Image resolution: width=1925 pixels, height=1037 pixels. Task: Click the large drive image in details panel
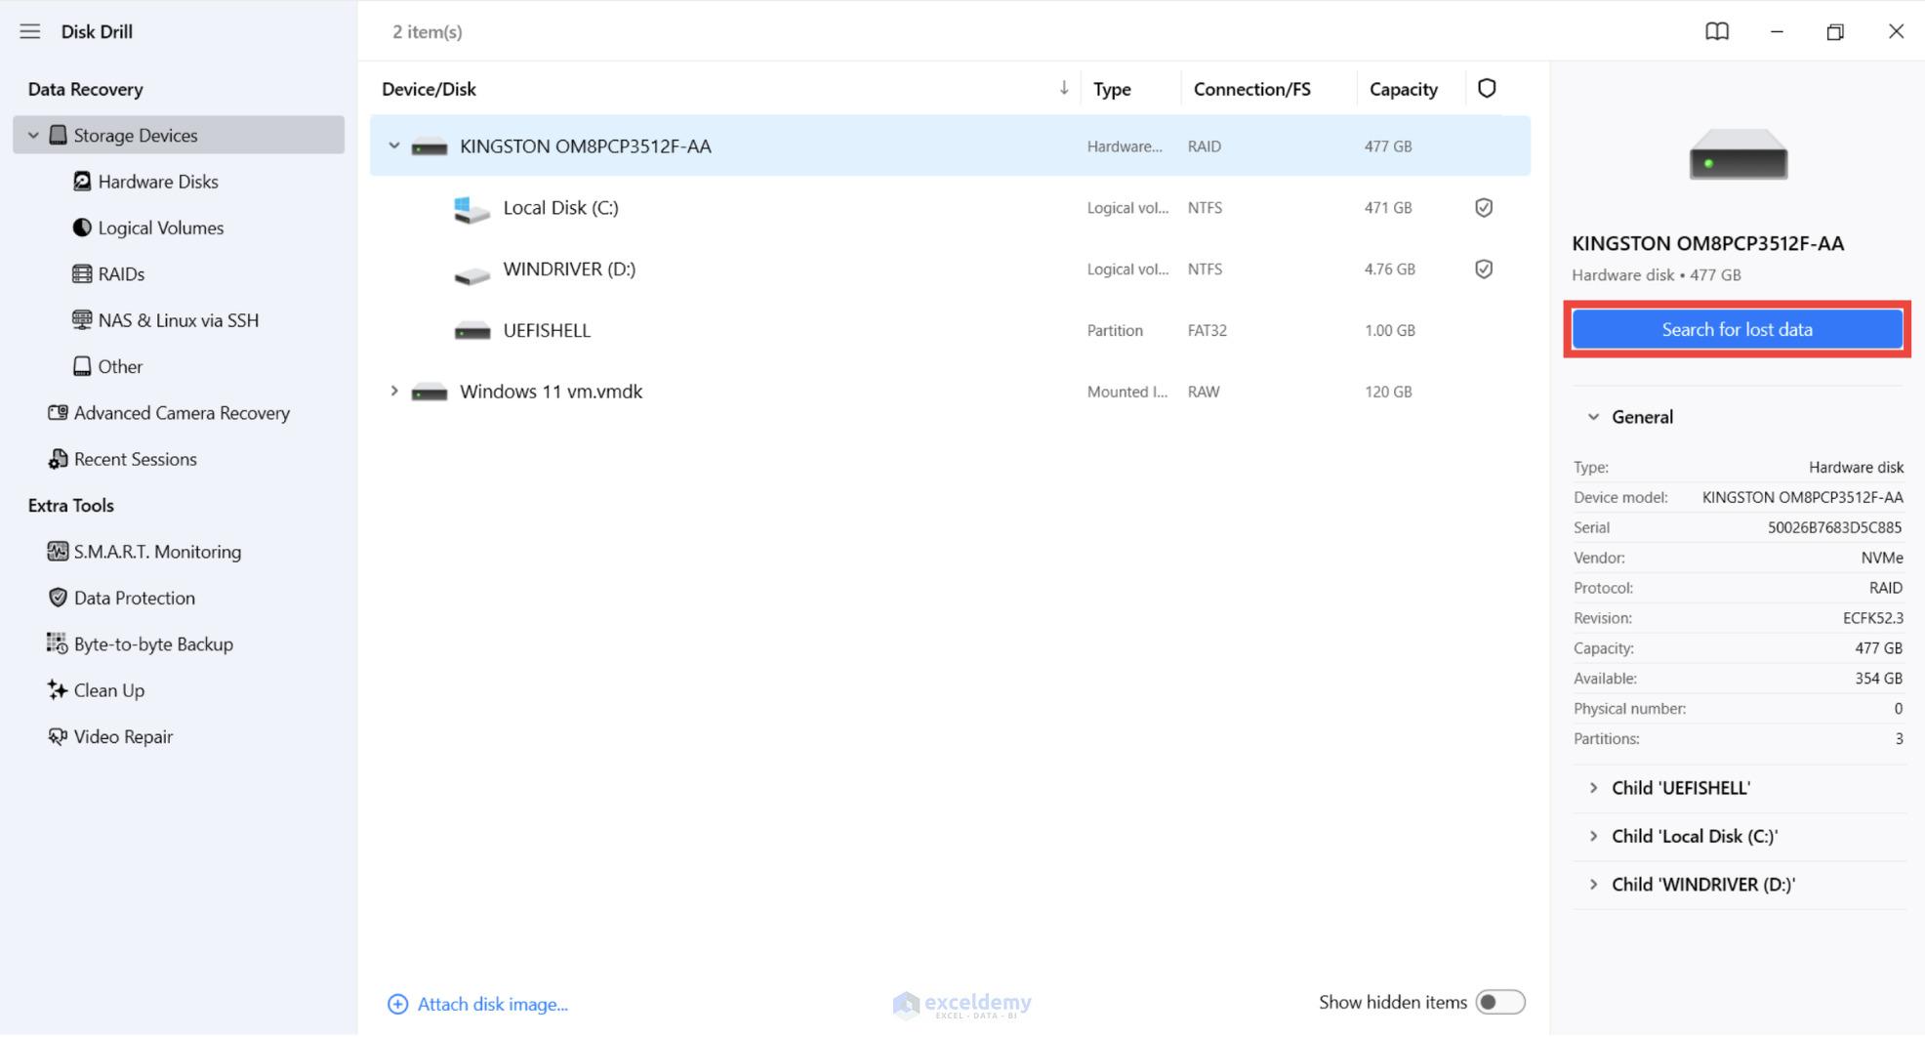pyautogui.click(x=1738, y=154)
